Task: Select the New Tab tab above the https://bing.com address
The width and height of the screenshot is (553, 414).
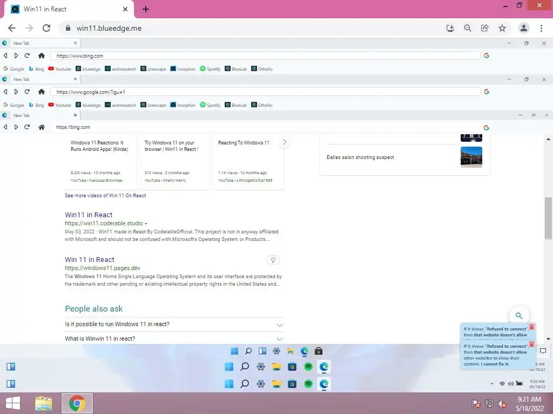Action: coord(40,115)
